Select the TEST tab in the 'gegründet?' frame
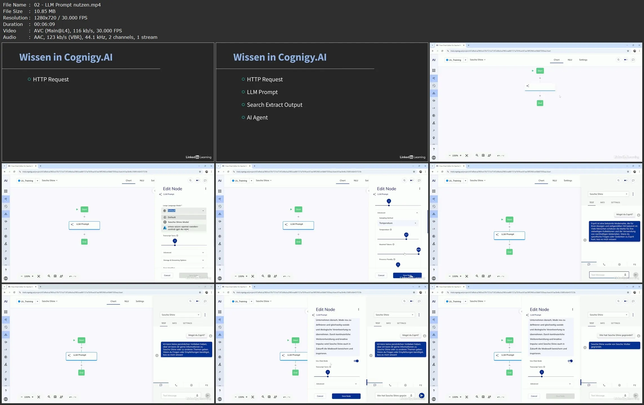The image size is (644, 405). click(x=592, y=323)
